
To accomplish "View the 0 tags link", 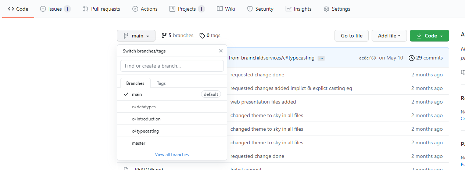I will [210, 36].
